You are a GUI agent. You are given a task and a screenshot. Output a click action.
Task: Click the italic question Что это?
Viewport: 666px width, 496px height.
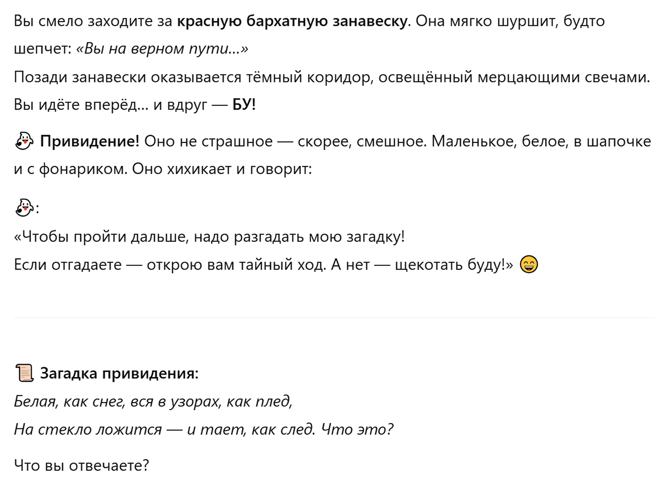click(x=357, y=429)
